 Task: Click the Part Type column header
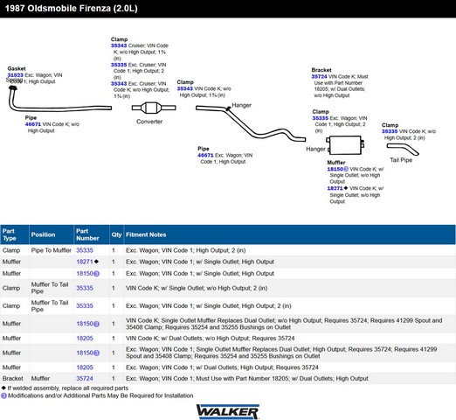coord(15,234)
